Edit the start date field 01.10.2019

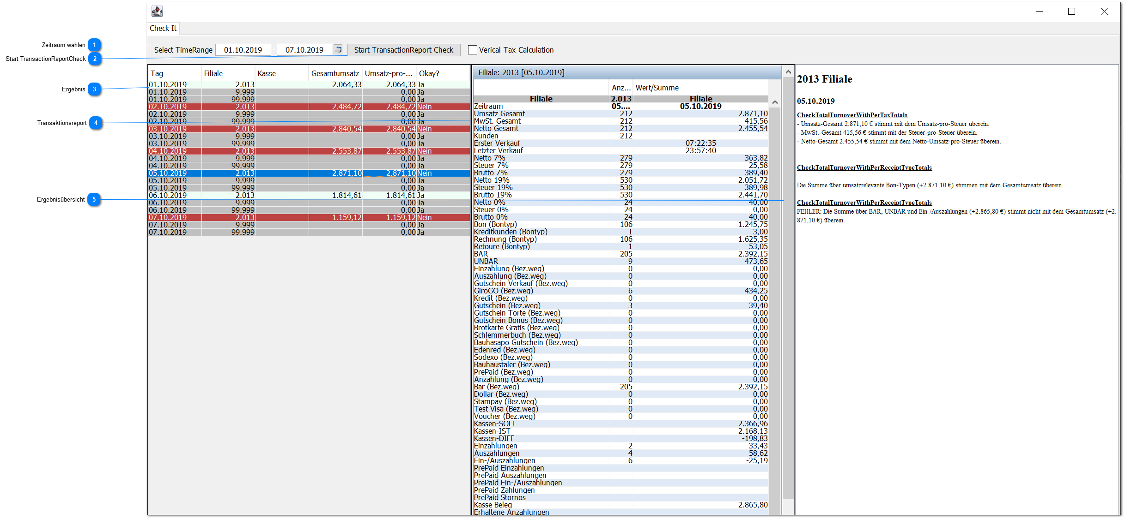tap(243, 50)
